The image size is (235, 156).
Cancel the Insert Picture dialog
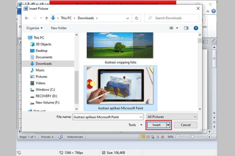tap(185, 125)
